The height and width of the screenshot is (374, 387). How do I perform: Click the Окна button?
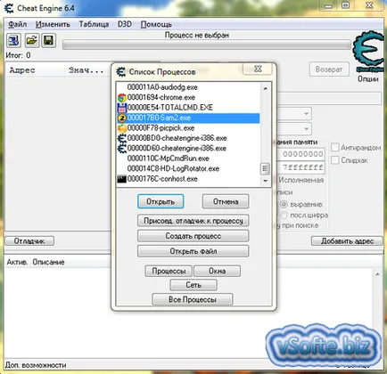click(218, 271)
